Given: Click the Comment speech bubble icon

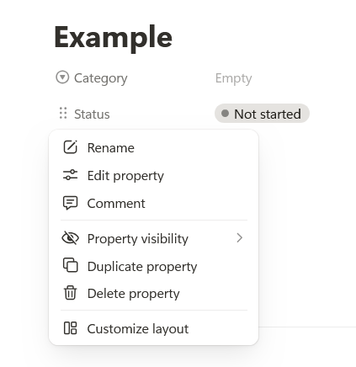Looking at the screenshot, I should point(70,203).
